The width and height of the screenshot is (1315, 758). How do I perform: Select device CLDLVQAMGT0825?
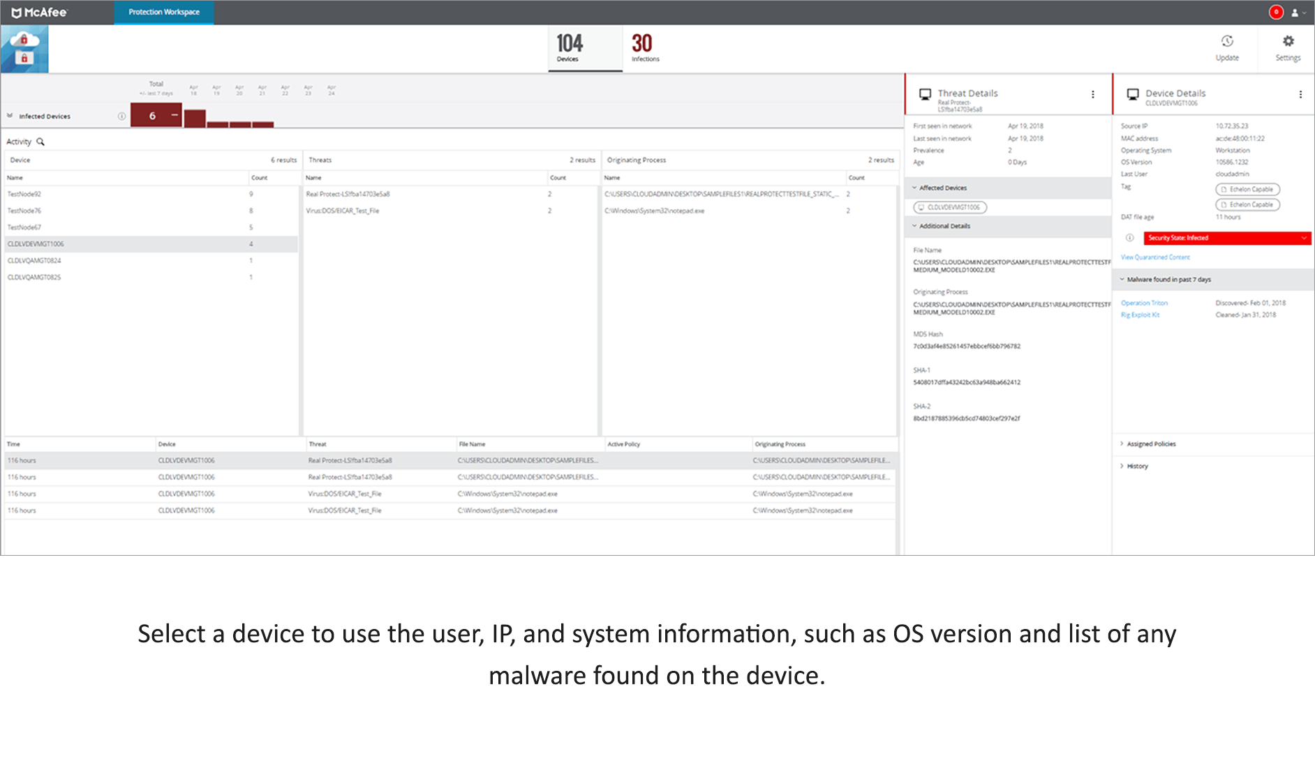click(x=151, y=277)
